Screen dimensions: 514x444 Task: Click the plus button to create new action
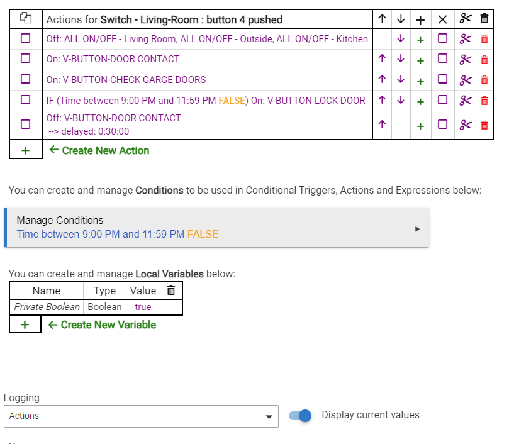point(26,150)
